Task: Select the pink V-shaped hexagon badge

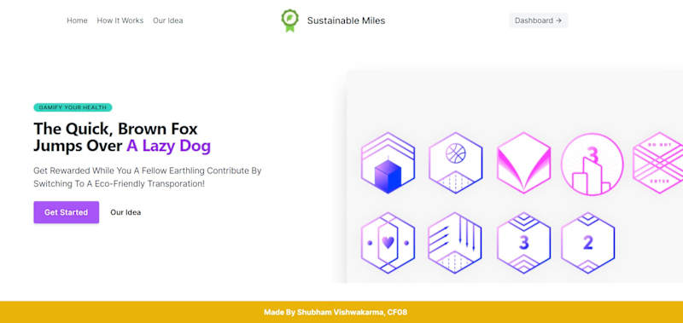Action: [x=523, y=163]
